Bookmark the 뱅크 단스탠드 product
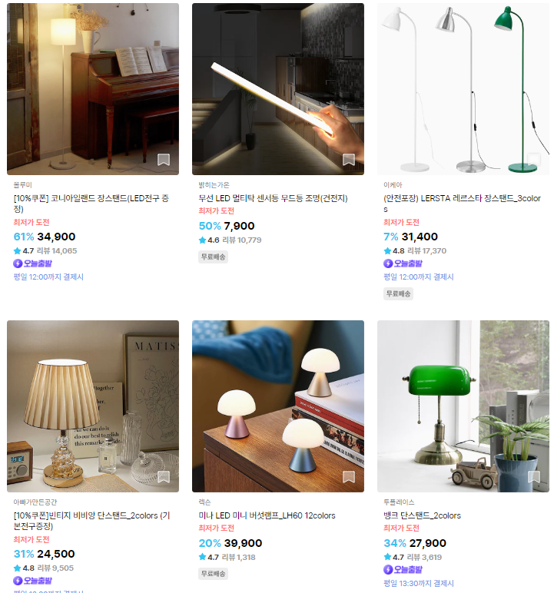Viewport: 554px width, 593px height. coord(533,477)
